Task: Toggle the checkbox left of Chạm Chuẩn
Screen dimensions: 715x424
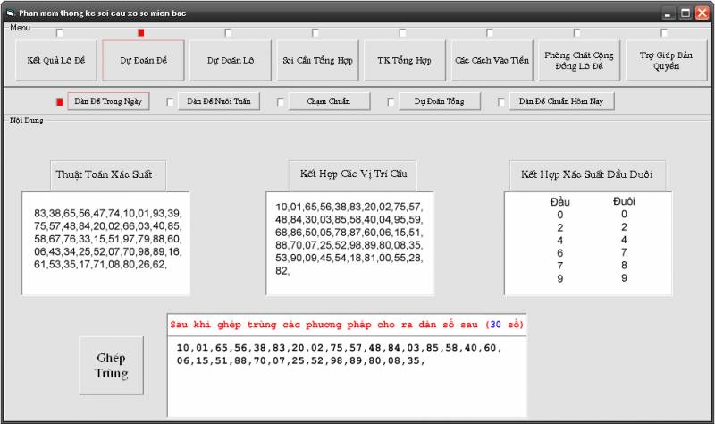Action: click(281, 102)
